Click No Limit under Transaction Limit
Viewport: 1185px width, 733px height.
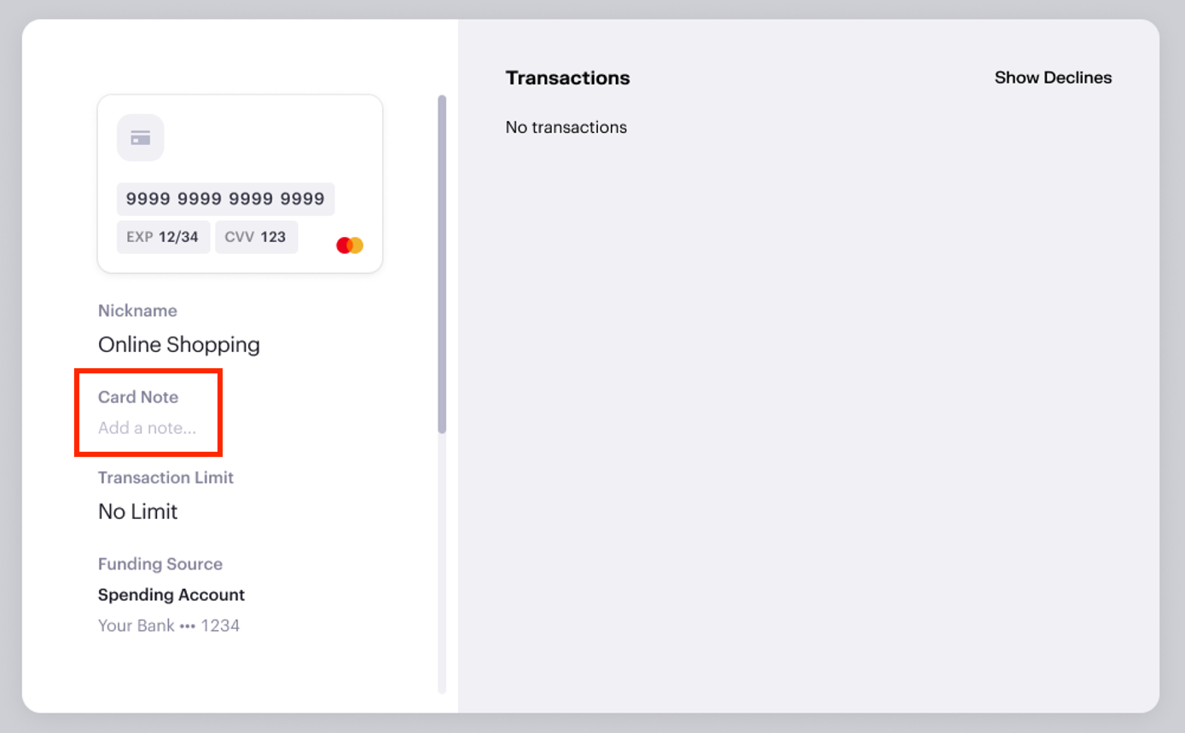pos(137,511)
